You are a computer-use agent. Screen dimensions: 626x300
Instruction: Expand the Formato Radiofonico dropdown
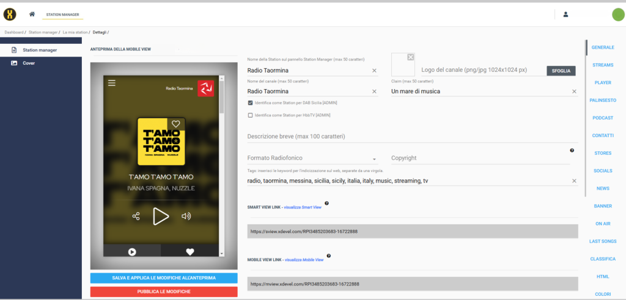pos(312,158)
